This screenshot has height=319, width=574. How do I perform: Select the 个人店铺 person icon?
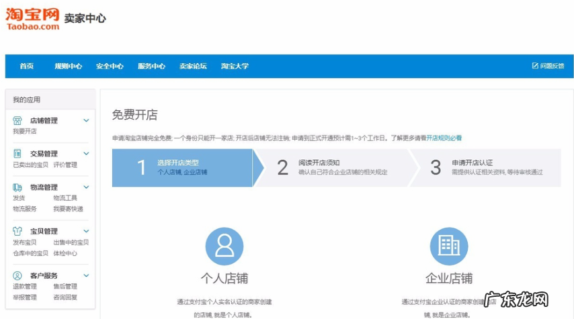(x=224, y=246)
